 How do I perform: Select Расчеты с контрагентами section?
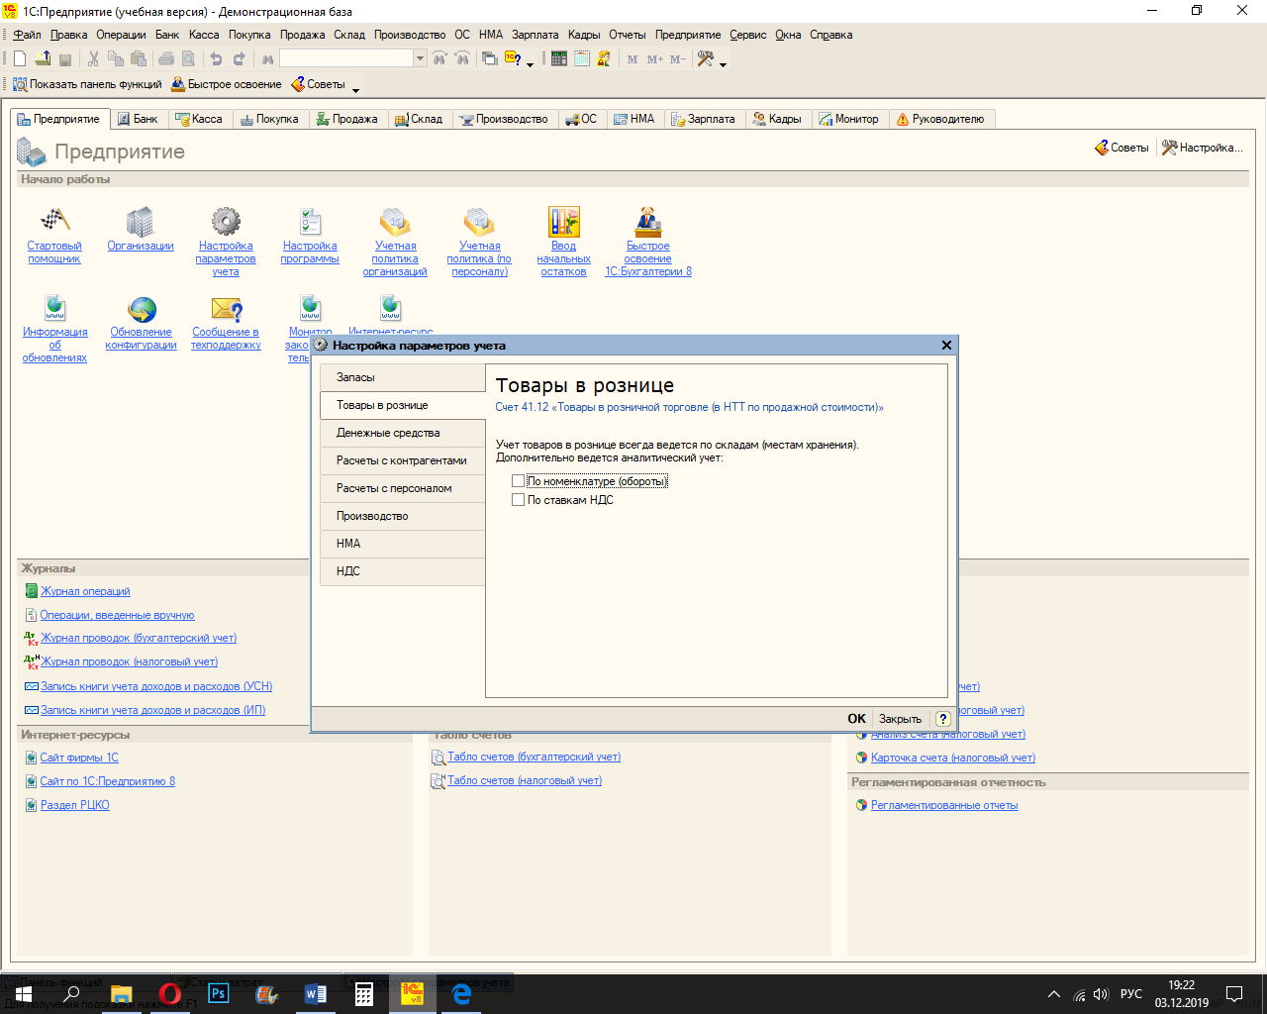403,460
